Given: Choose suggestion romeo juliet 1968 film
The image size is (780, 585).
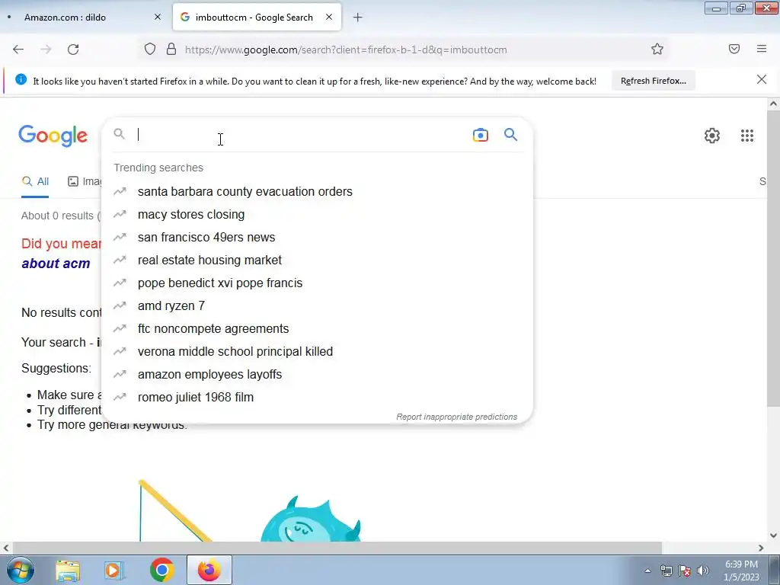Looking at the screenshot, I should [x=317, y=398].
